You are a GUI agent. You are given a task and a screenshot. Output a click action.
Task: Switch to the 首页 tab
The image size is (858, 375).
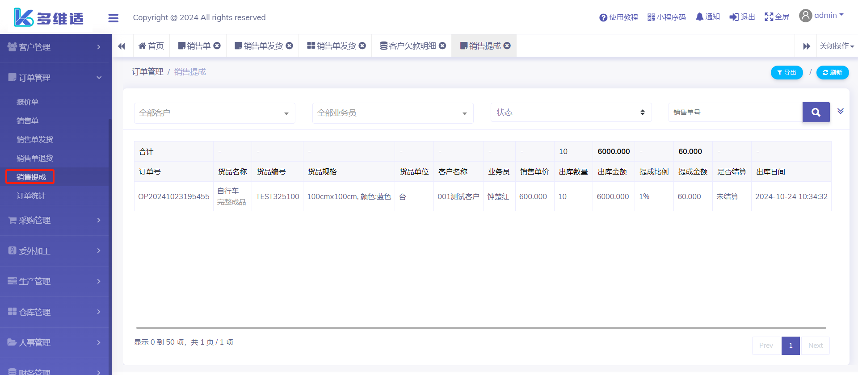[151, 46]
